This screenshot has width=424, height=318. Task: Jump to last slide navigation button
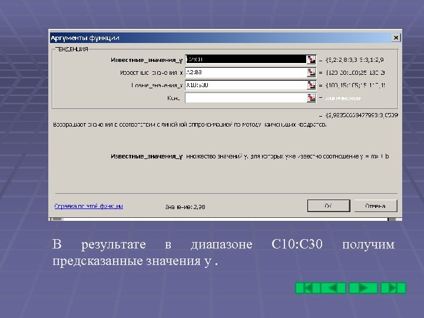(x=393, y=288)
